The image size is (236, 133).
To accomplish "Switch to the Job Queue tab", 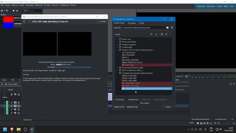I will [x=132, y=23].
